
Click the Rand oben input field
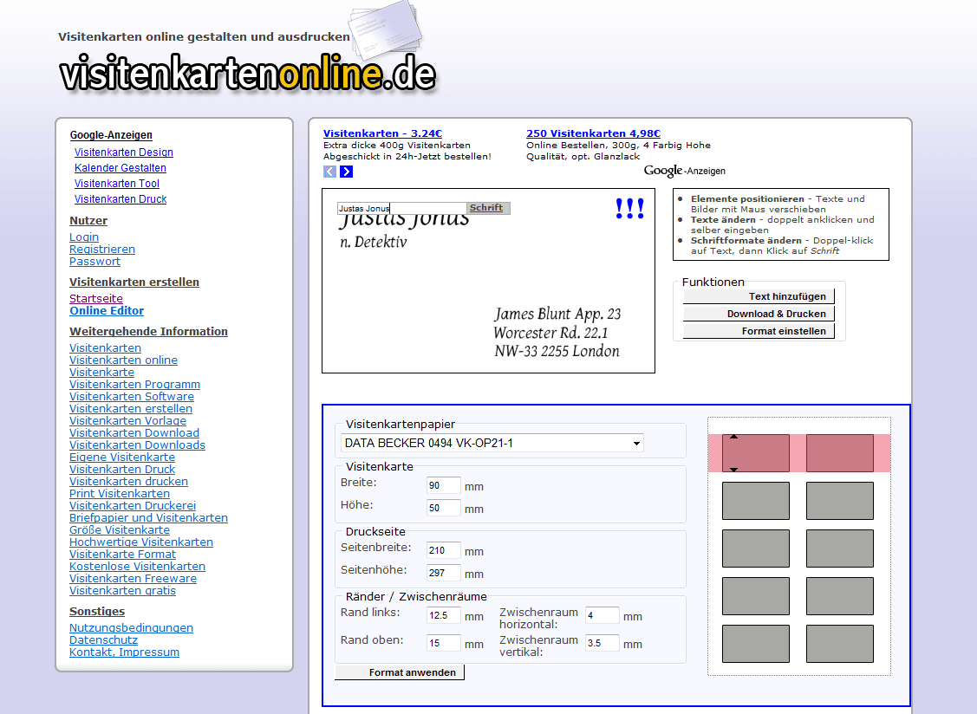tap(444, 643)
